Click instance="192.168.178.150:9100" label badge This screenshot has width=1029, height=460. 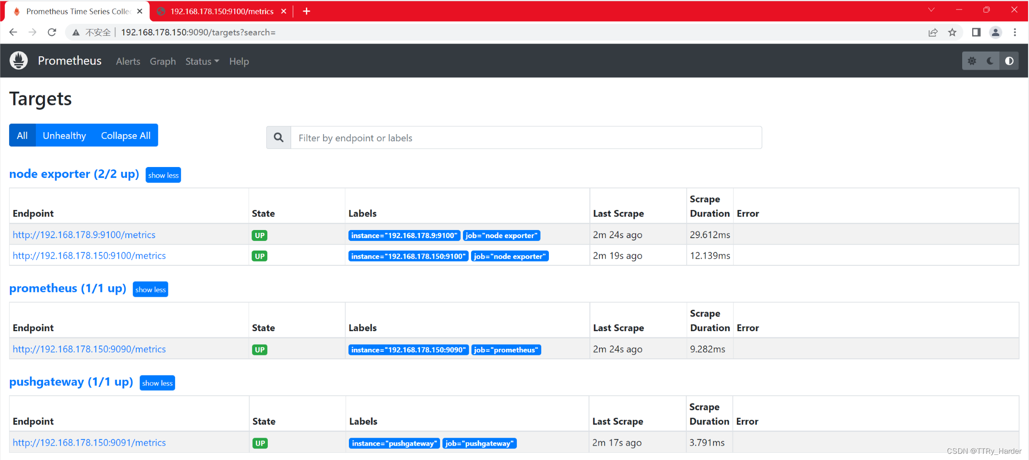point(409,256)
